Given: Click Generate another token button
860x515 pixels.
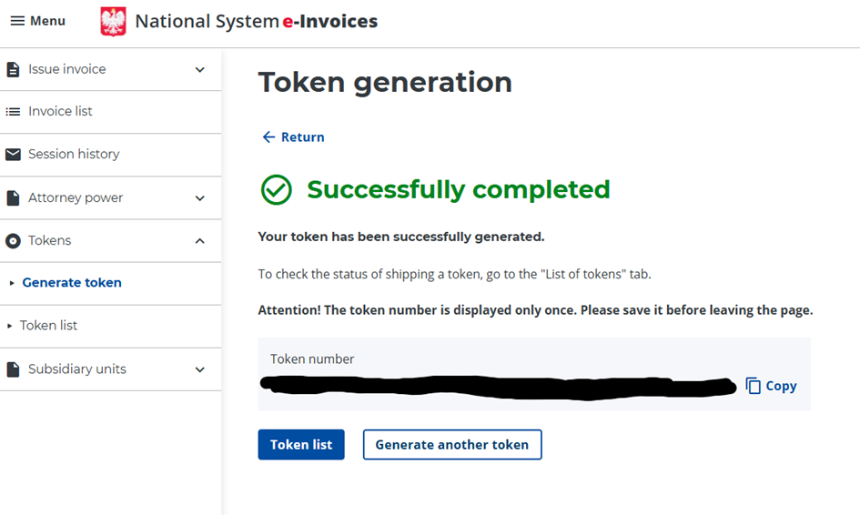Looking at the screenshot, I should pos(451,445).
